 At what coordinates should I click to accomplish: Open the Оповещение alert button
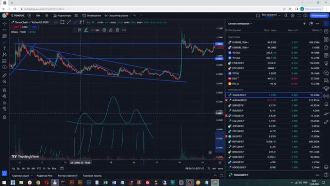tap(92, 16)
